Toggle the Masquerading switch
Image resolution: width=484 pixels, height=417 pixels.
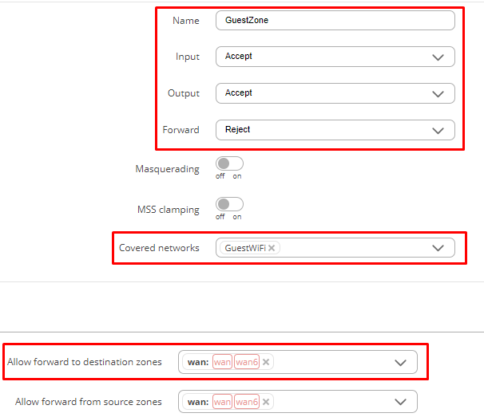tap(229, 163)
